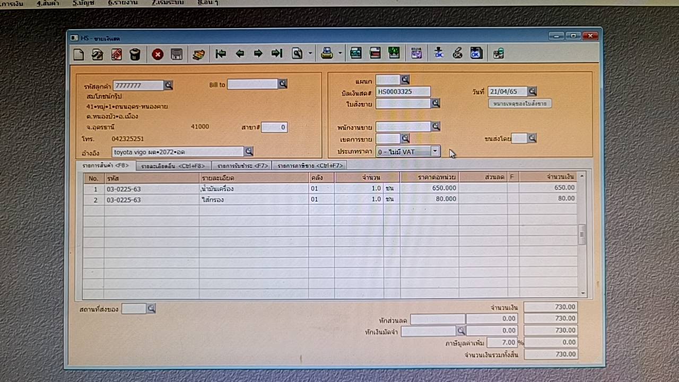Click the printer icon in toolbar
Image resolution: width=679 pixels, height=382 pixels.
click(327, 54)
